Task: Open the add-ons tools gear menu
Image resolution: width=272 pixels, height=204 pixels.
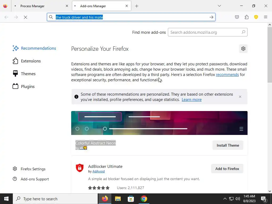Action: point(243,49)
